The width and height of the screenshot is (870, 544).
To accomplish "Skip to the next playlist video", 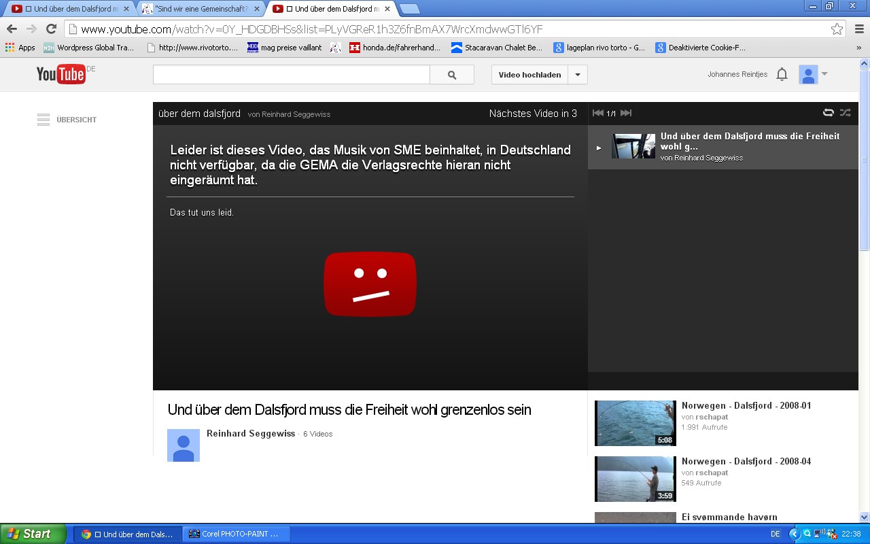I will pyautogui.click(x=626, y=113).
